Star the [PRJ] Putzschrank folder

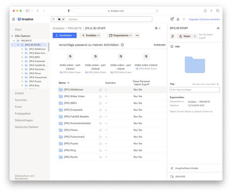click(100, 137)
